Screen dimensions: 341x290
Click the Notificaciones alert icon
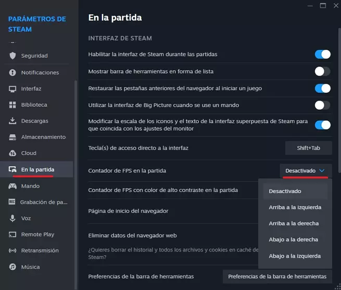(12, 72)
